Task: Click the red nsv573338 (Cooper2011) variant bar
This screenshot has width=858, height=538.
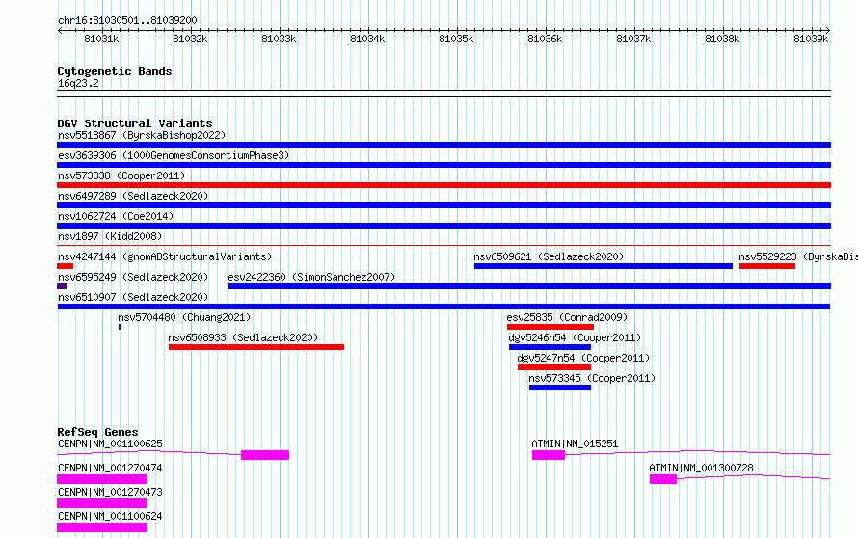Action: pos(443,185)
